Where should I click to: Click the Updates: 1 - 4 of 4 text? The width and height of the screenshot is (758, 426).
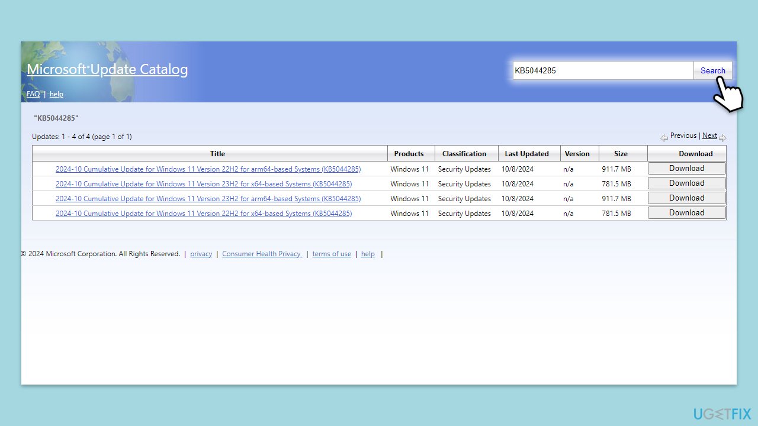click(x=82, y=137)
